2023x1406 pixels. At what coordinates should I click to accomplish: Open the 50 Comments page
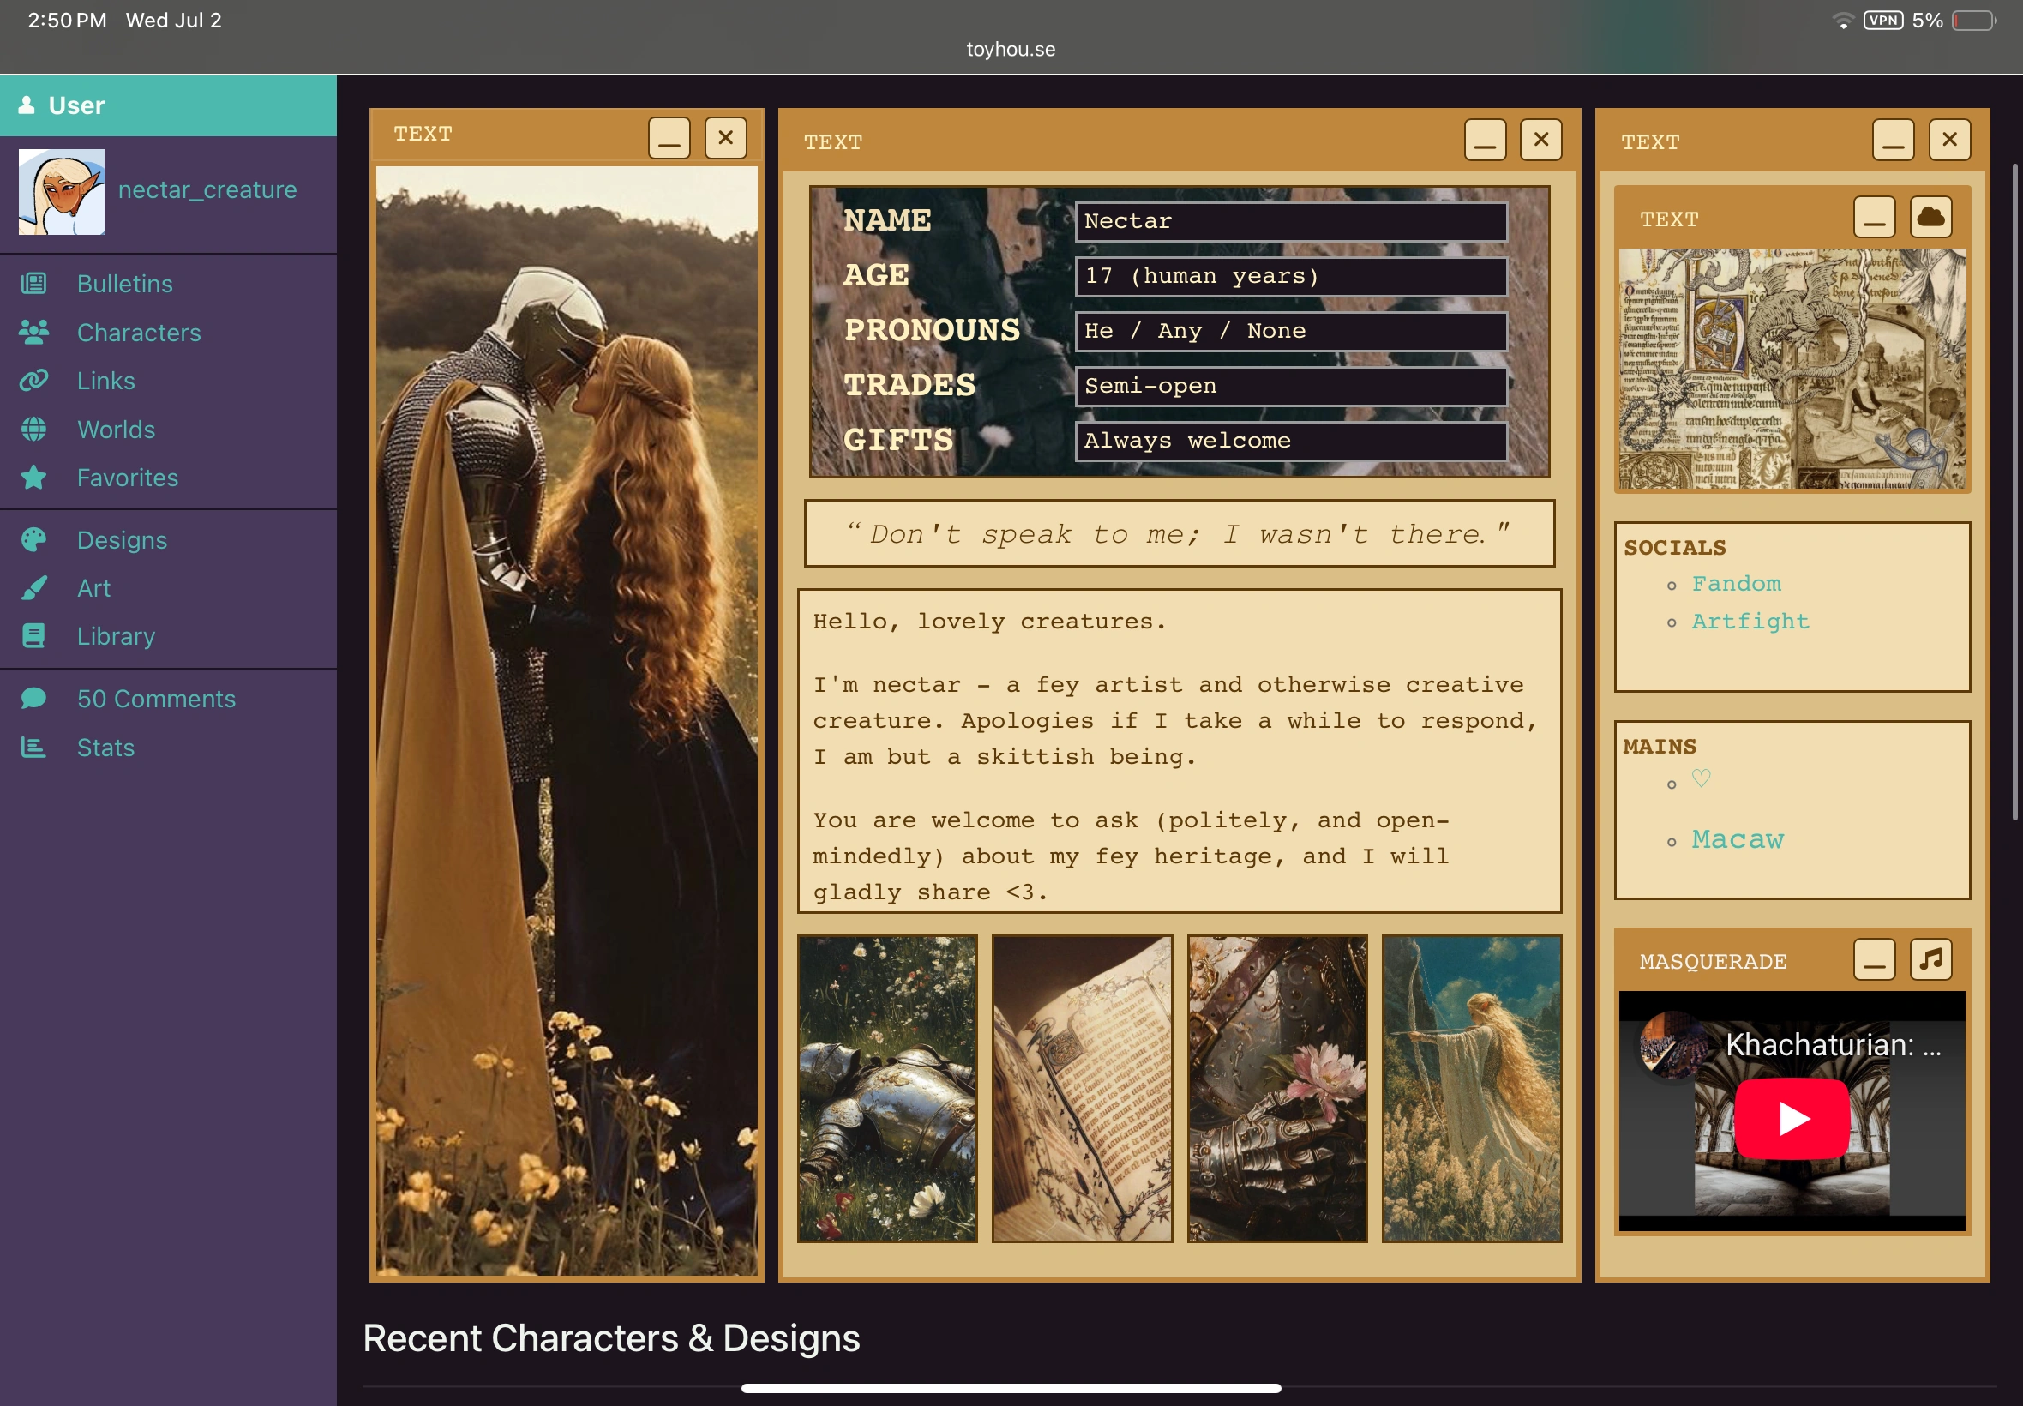pos(156,699)
